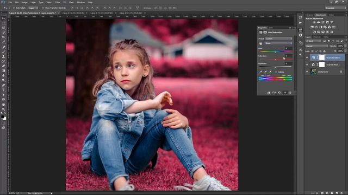
Task: Add a Channel Mixer adjustment from Adjustments panel
Action: click(x=330, y=27)
